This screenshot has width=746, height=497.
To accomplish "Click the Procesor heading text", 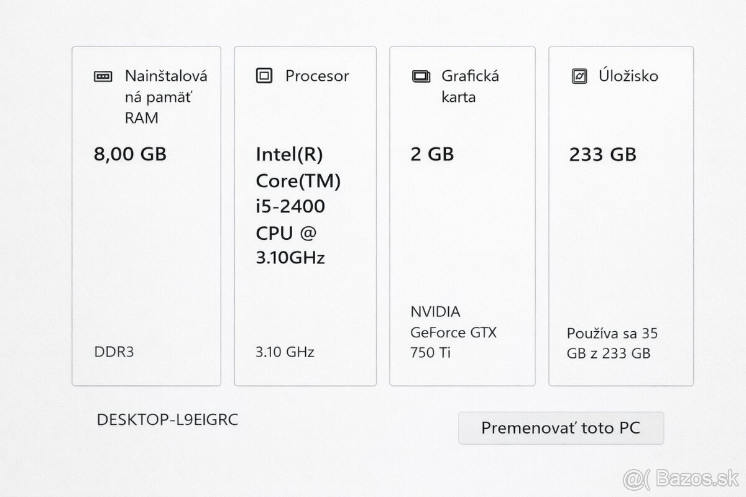I will pos(316,76).
